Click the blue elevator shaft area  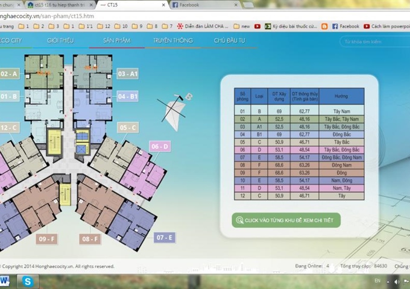[x=82, y=142]
